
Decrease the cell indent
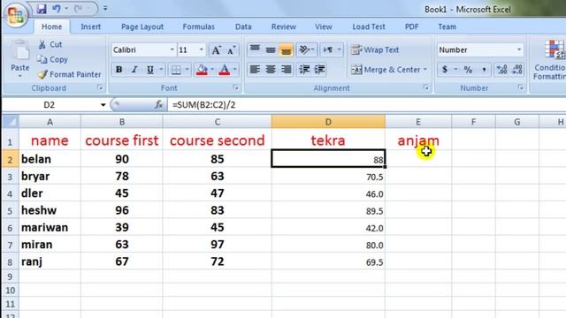click(304, 70)
